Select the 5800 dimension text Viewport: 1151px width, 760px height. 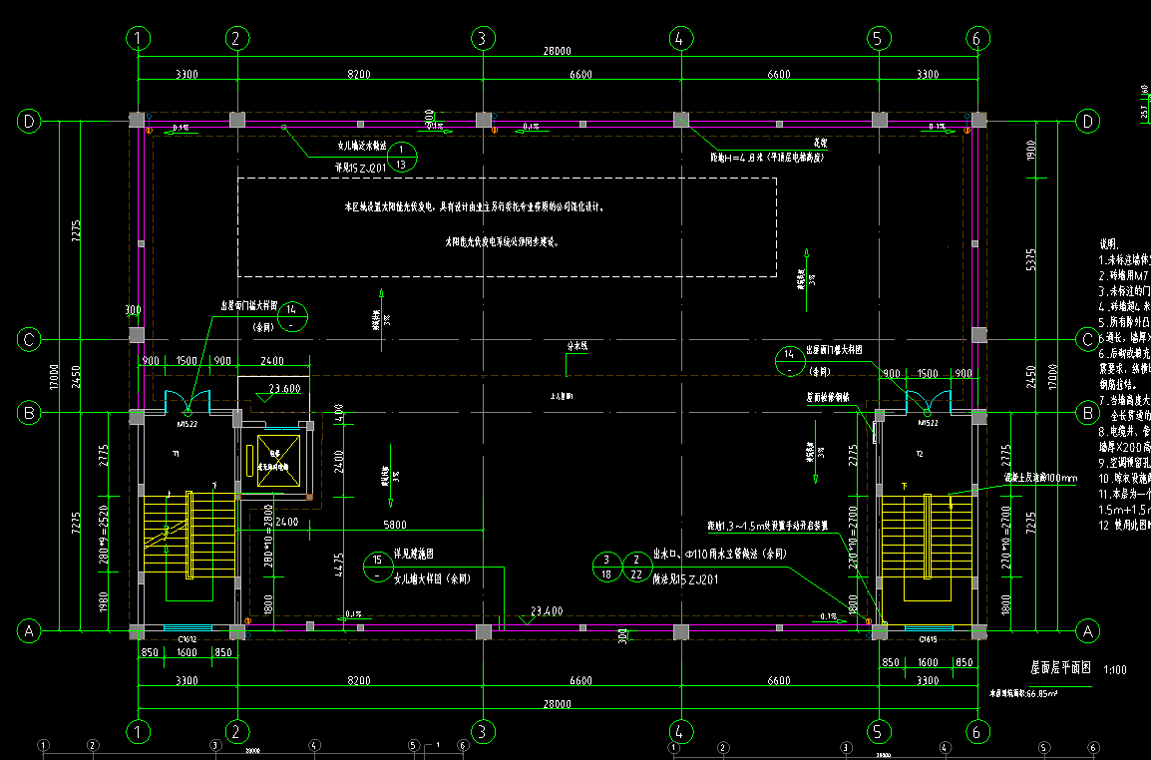click(395, 524)
